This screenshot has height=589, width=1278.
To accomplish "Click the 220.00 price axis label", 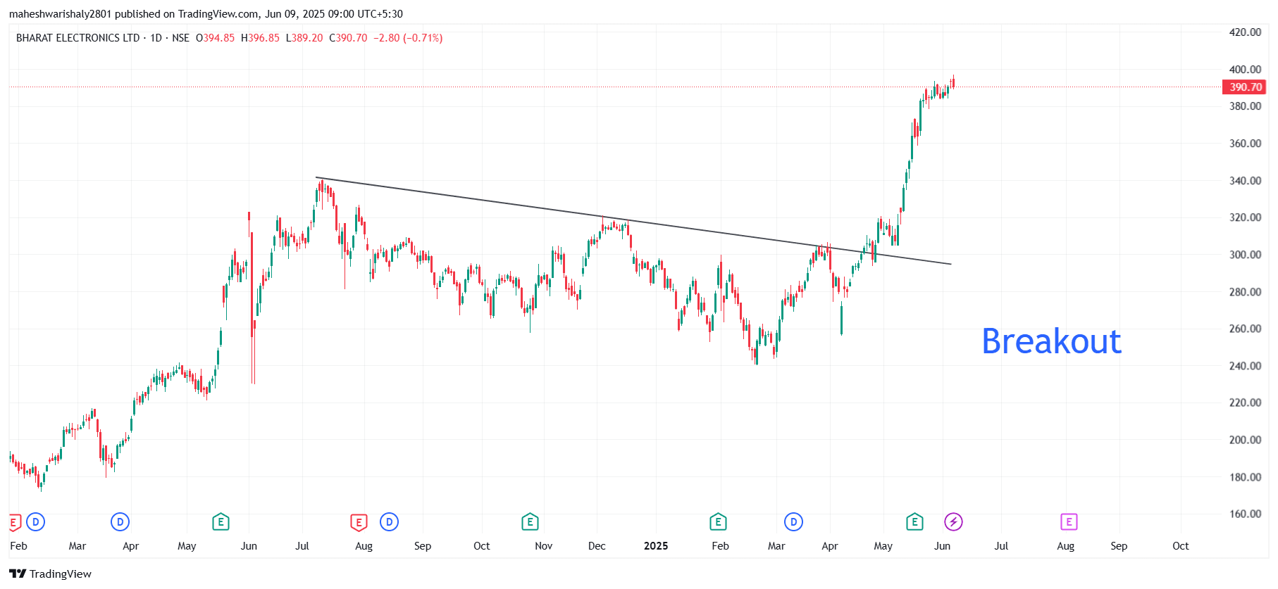I will click(1245, 403).
